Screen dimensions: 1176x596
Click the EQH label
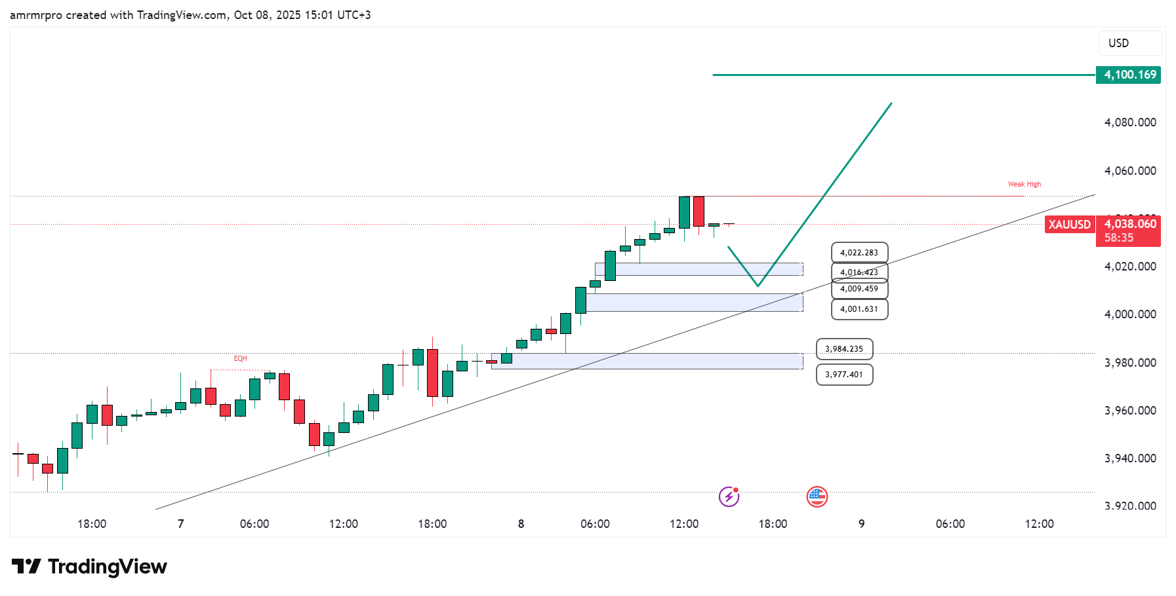point(241,359)
